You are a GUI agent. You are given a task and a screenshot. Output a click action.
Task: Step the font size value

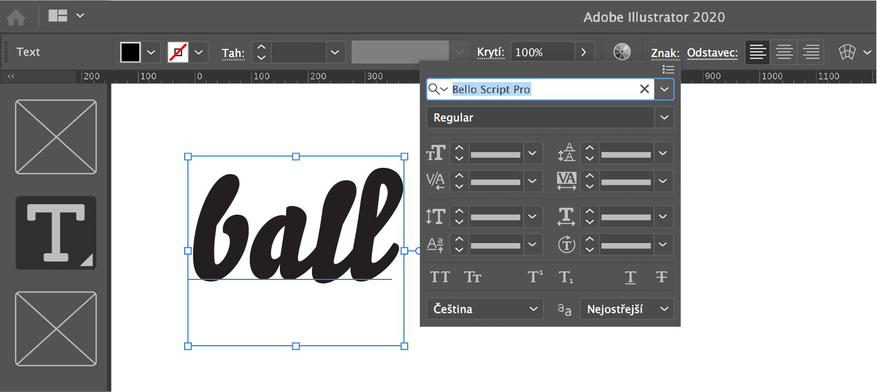459,153
